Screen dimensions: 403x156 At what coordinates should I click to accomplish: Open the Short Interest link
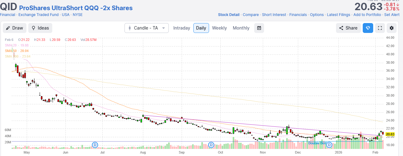(274, 15)
